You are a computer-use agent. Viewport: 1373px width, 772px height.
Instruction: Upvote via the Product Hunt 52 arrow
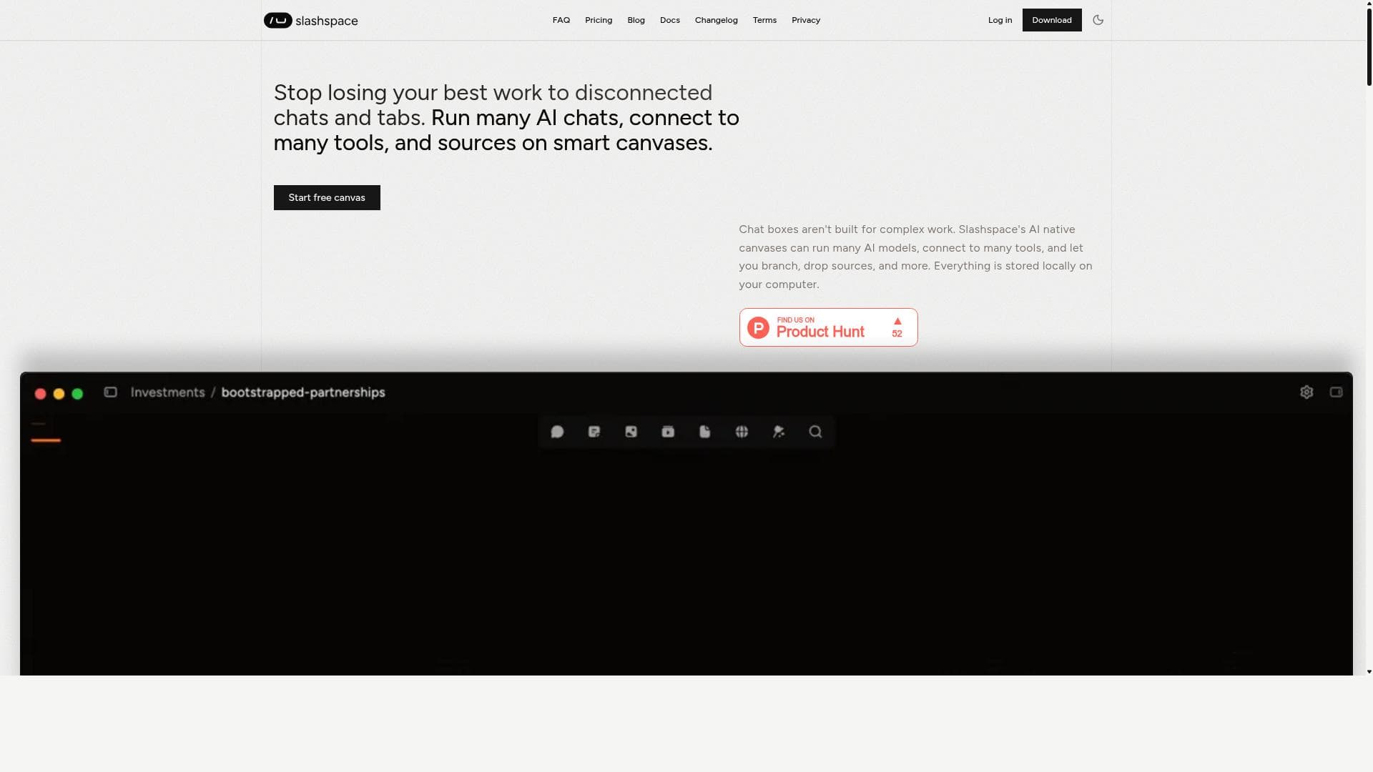tap(897, 327)
